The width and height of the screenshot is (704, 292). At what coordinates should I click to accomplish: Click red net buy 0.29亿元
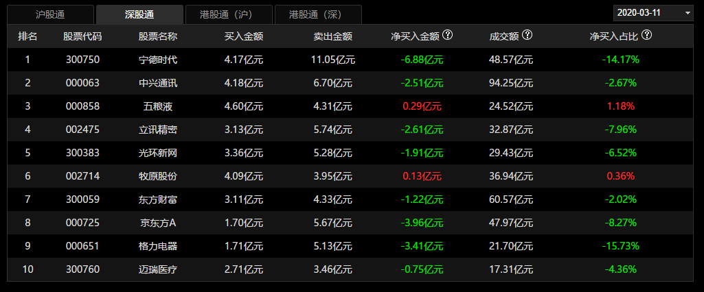point(422,106)
